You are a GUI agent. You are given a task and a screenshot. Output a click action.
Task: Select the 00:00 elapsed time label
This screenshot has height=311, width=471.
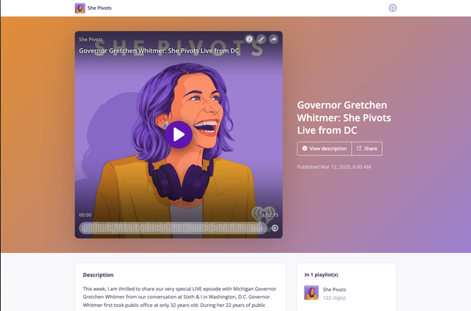pyautogui.click(x=85, y=215)
